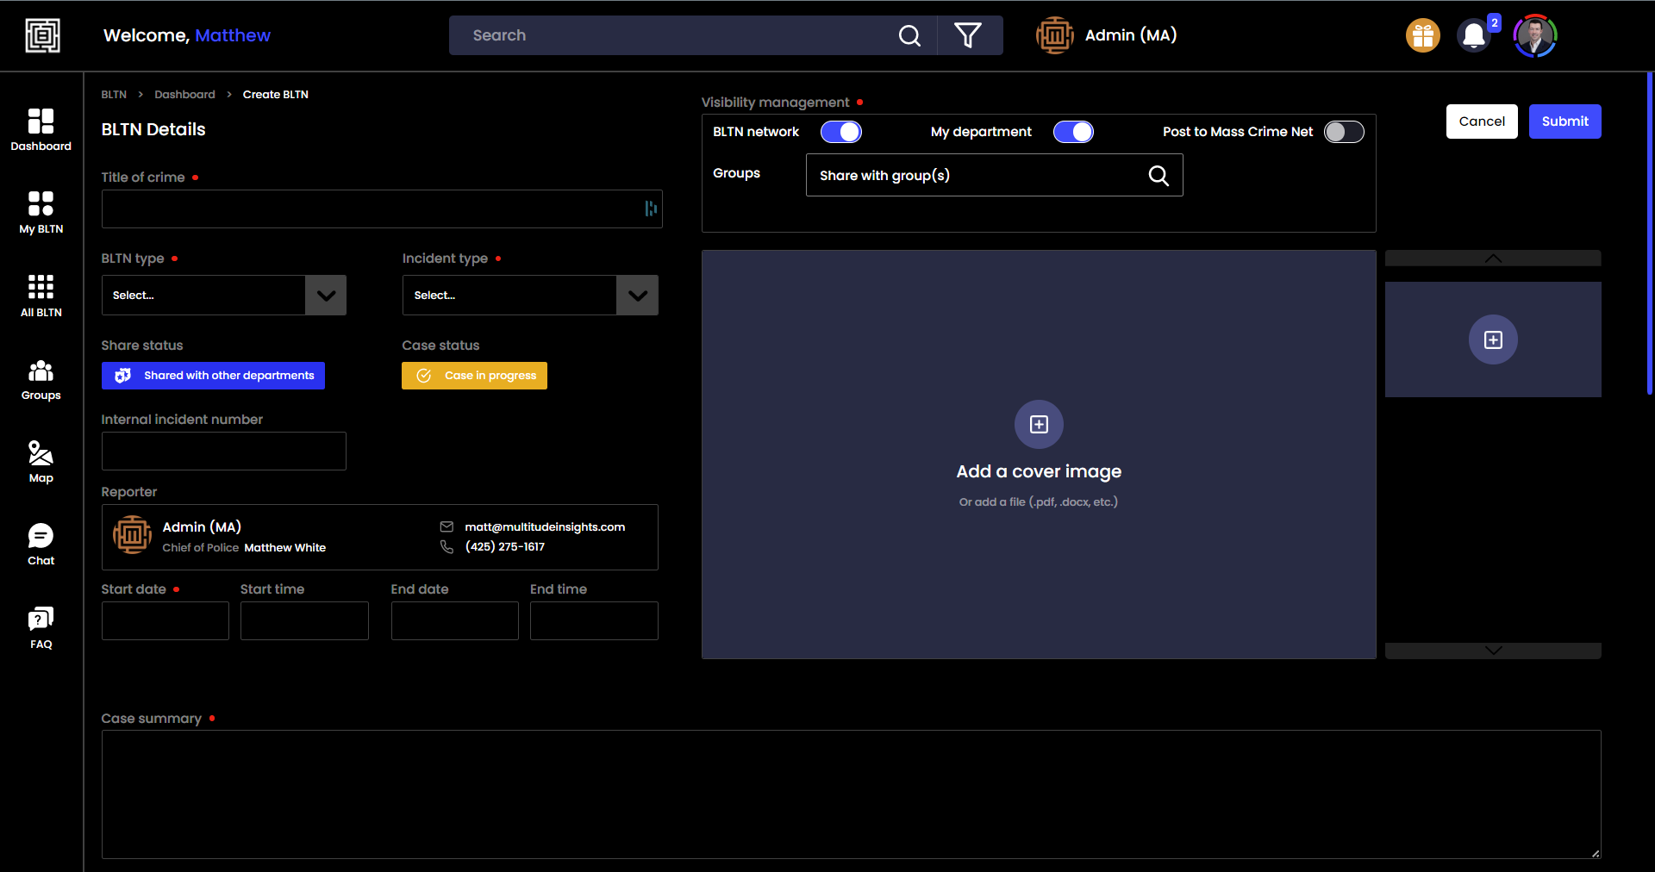Expand the Incident type selector

tap(637, 295)
